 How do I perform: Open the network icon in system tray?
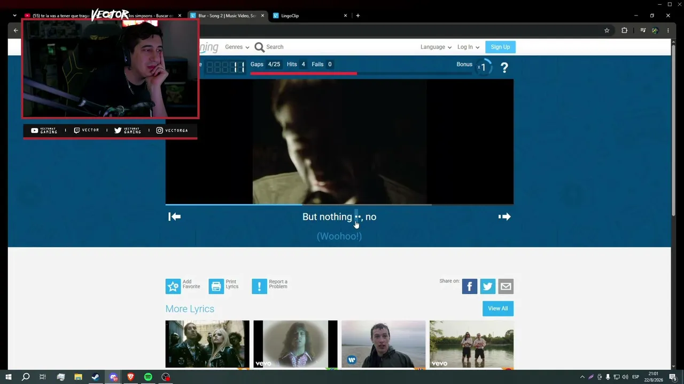click(616, 377)
